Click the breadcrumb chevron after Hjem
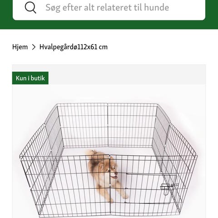The height and width of the screenshot is (218, 218). (x=34, y=47)
